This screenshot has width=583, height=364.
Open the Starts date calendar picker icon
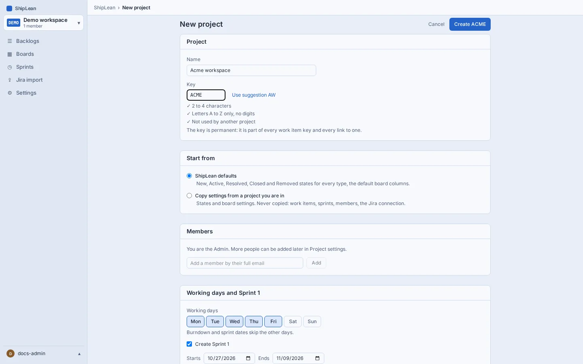coord(248,358)
